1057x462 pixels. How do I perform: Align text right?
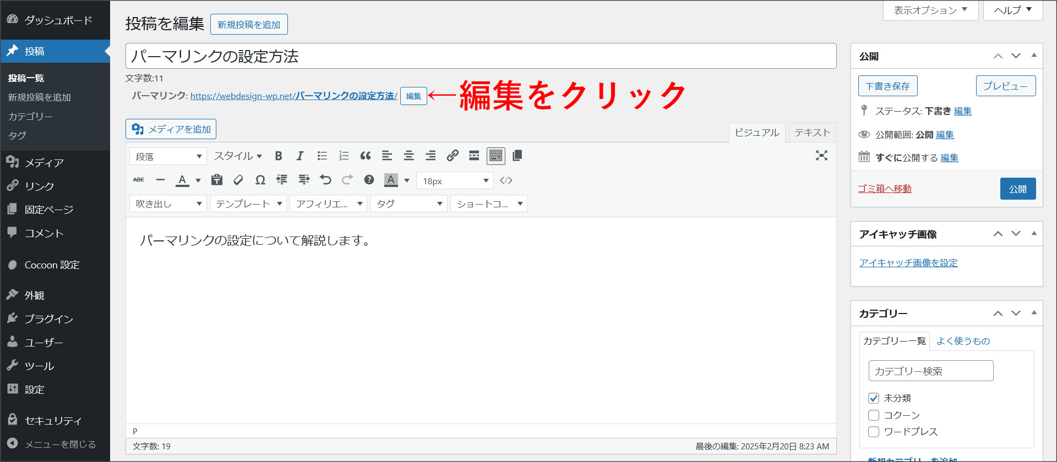(431, 156)
